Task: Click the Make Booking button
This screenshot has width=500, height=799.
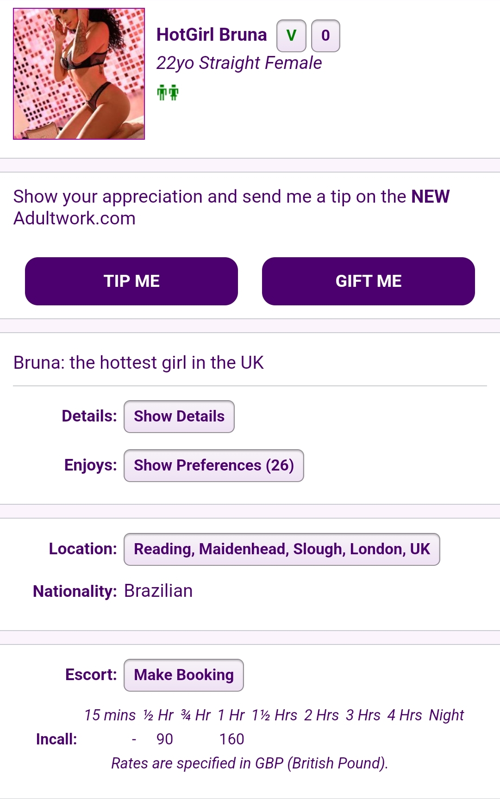Action: click(x=184, y=675)
